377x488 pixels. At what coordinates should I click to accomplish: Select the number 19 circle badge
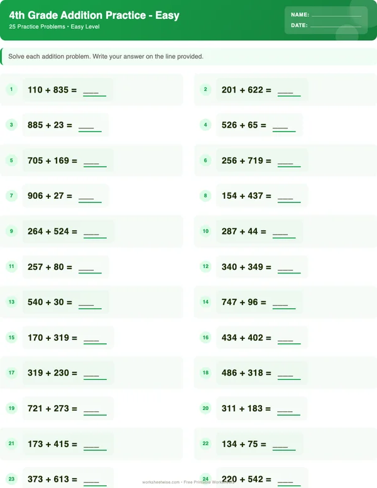[11, 408]
